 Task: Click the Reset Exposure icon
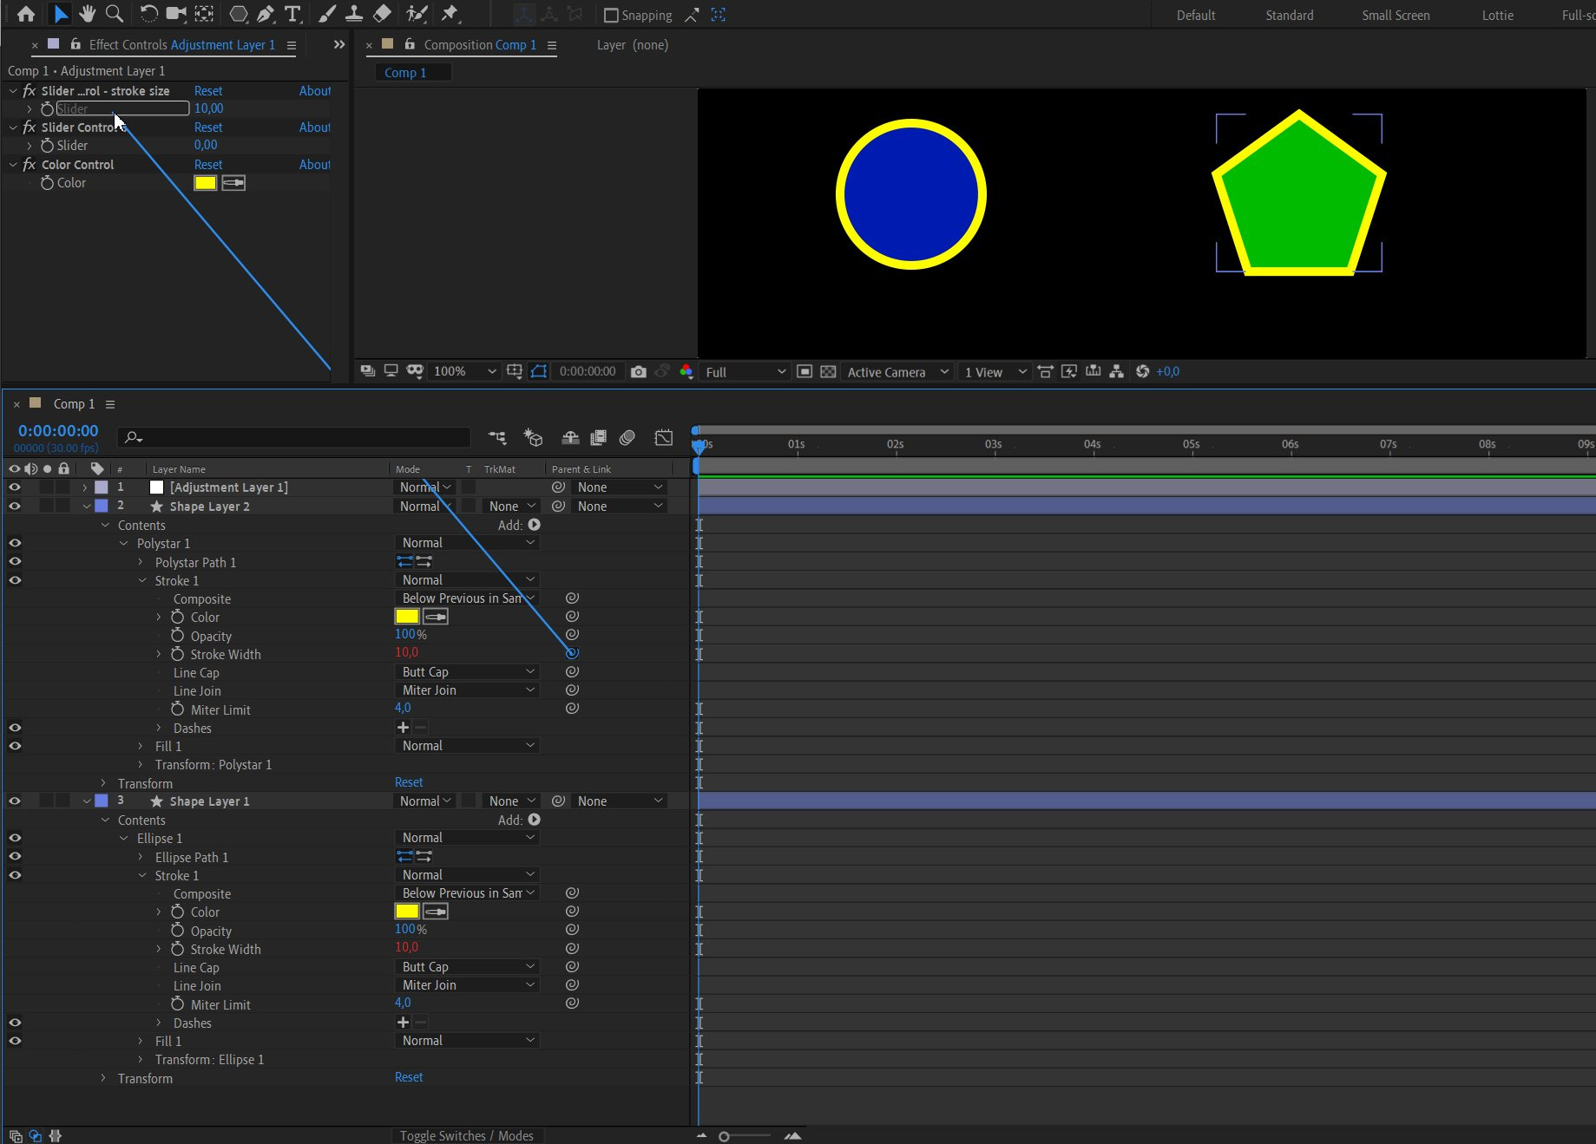(1142, 371)
